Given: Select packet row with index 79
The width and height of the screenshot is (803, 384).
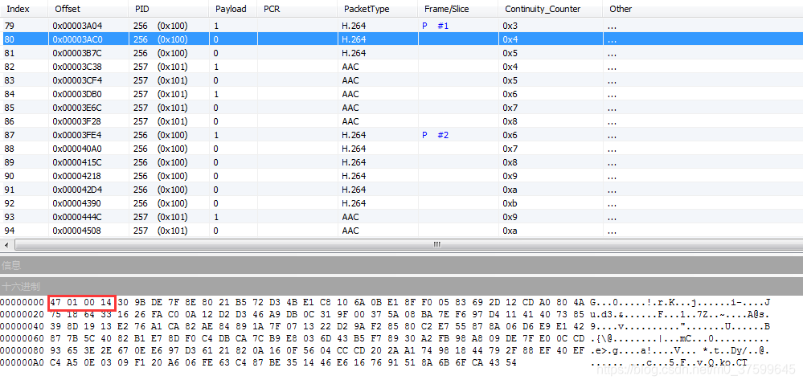Looking at the screenshot, I should pos(402,26).
